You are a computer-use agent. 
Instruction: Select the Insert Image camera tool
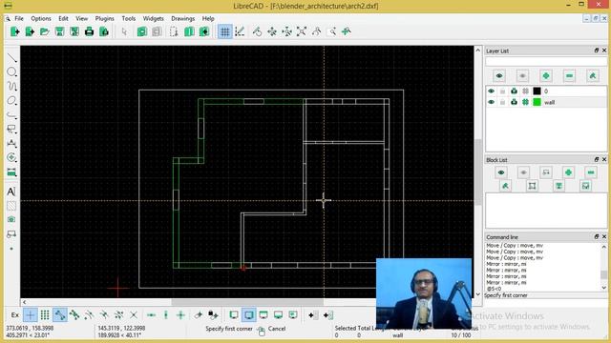11,220
